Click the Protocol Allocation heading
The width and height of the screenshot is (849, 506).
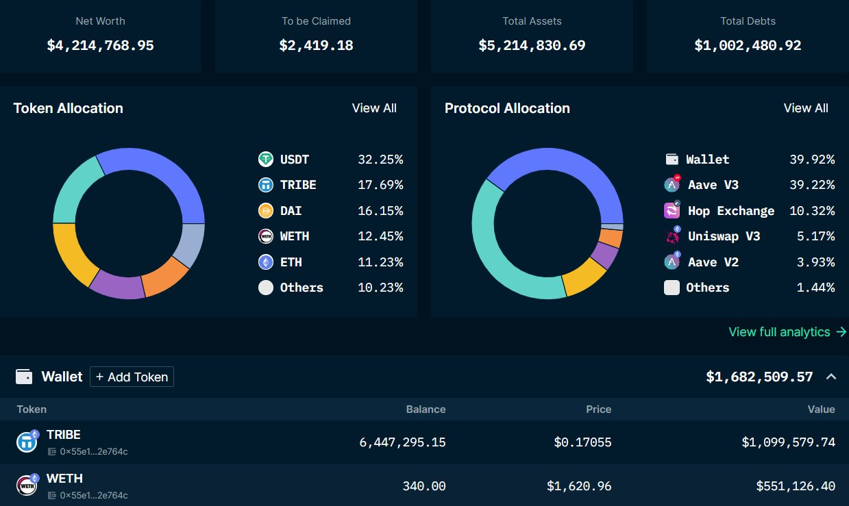coord(507,108)
